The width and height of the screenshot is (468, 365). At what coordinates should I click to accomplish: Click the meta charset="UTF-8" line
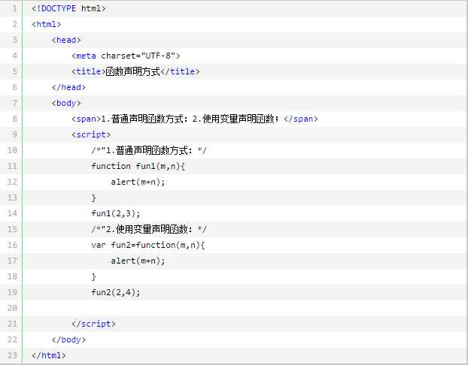click(x=126, y=56)
